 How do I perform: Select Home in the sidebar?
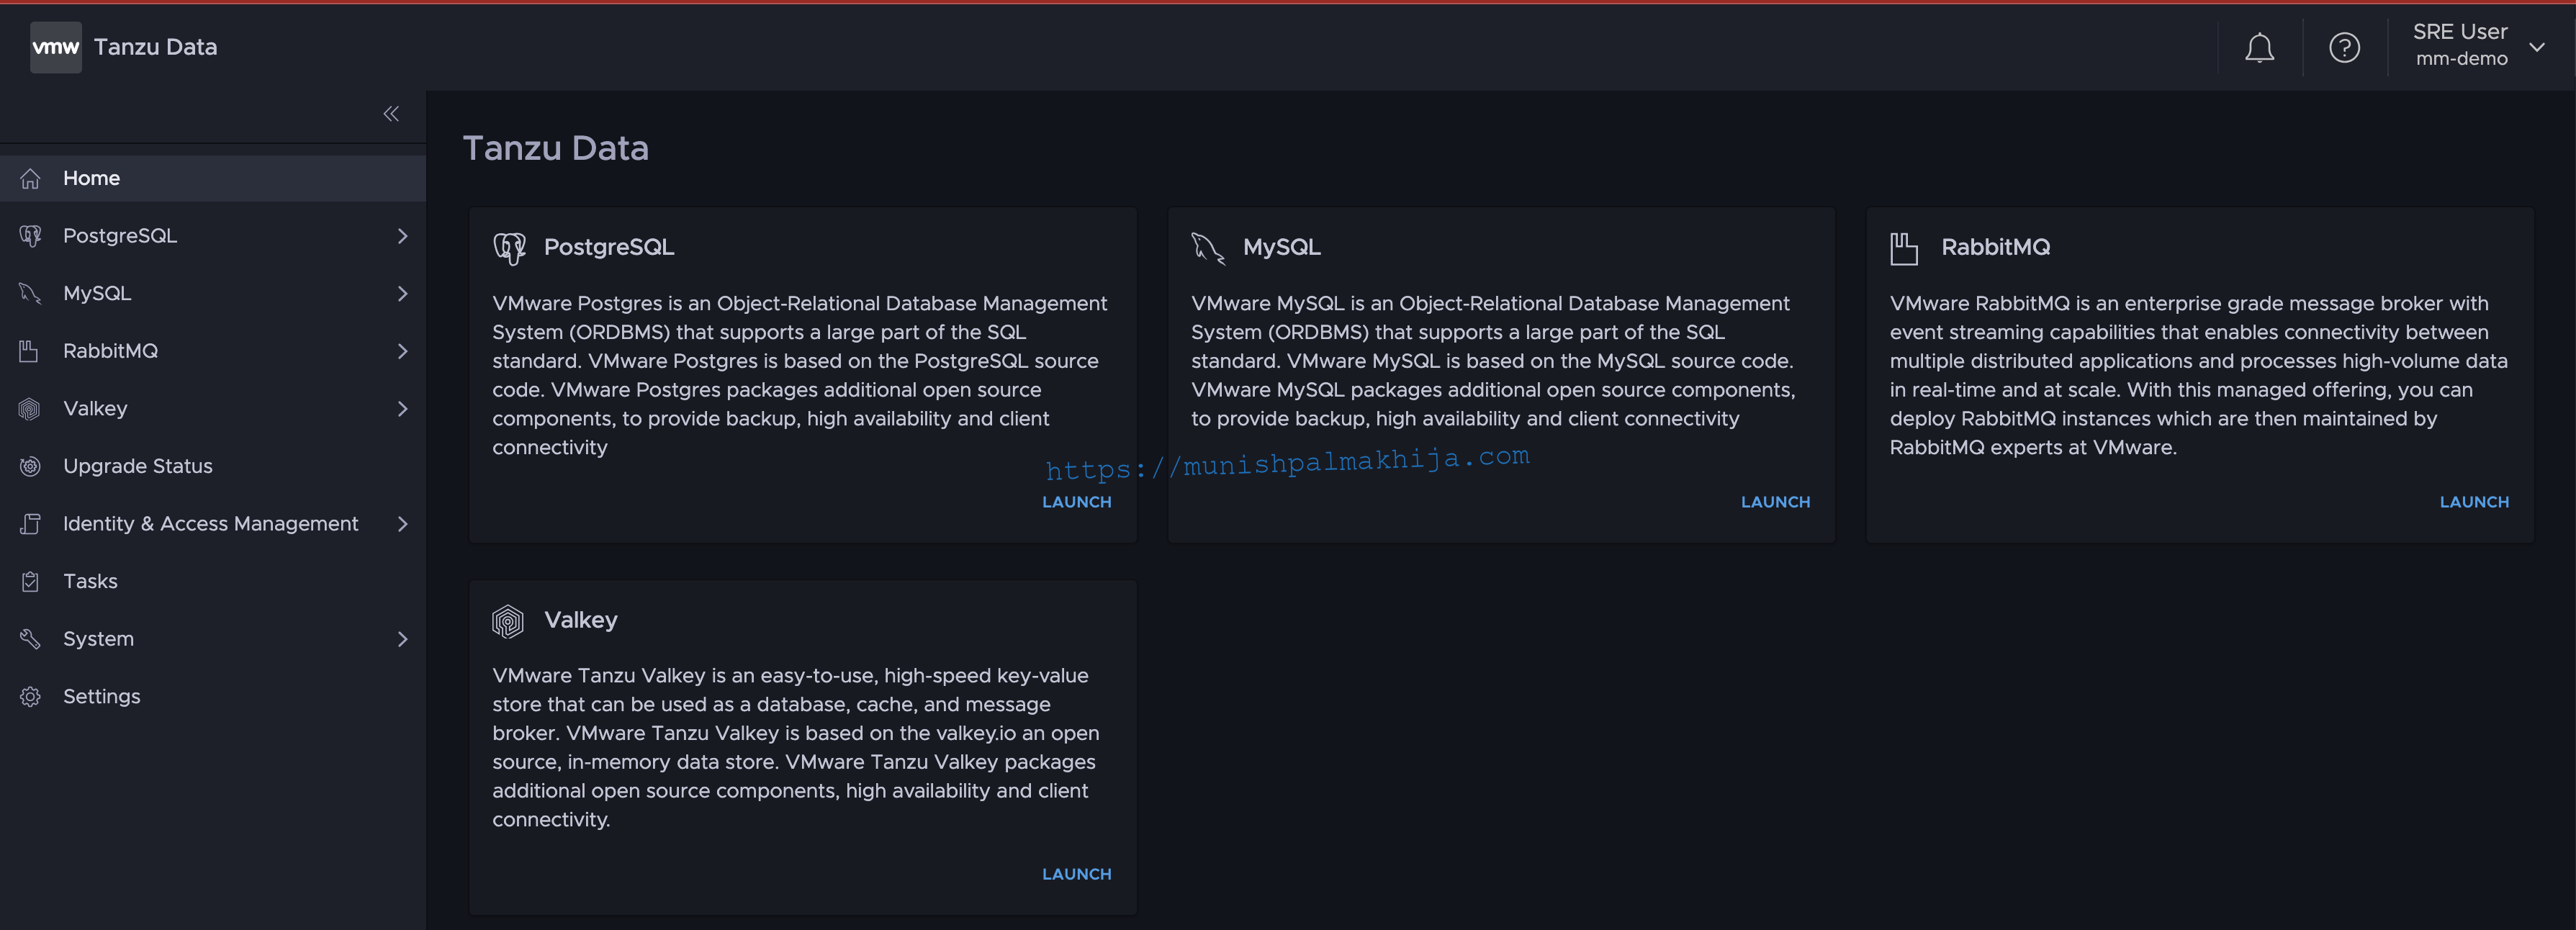(213, 178)
